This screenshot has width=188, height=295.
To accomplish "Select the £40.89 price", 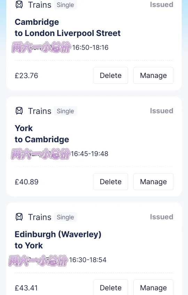I will (x=26, y=182).
